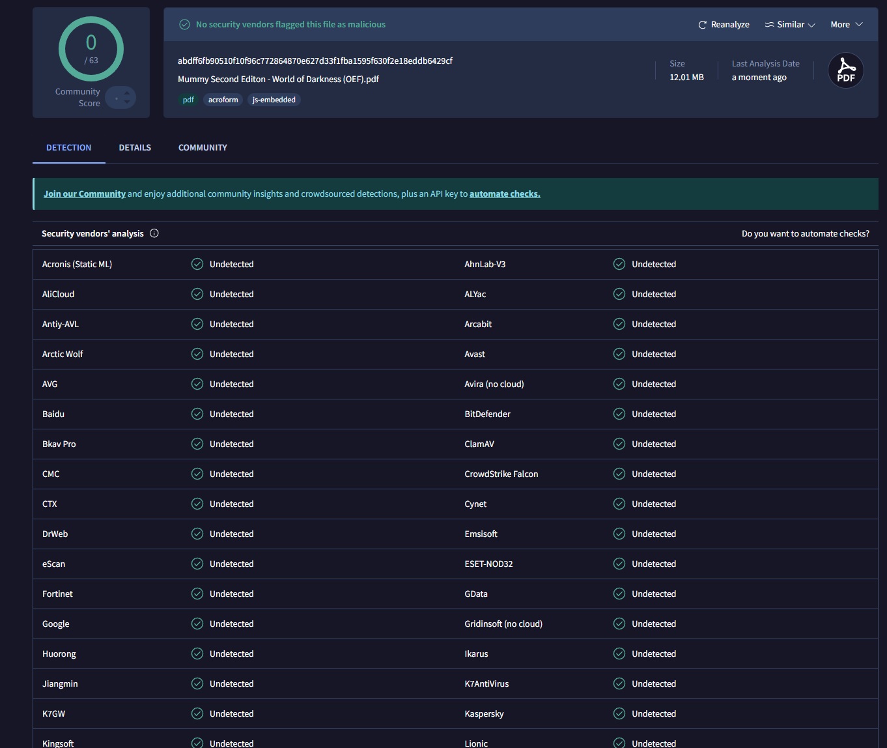Click the check icon in the AliCloud row
Viewport: 887px width, 748px height.
(x=197, y=294)
